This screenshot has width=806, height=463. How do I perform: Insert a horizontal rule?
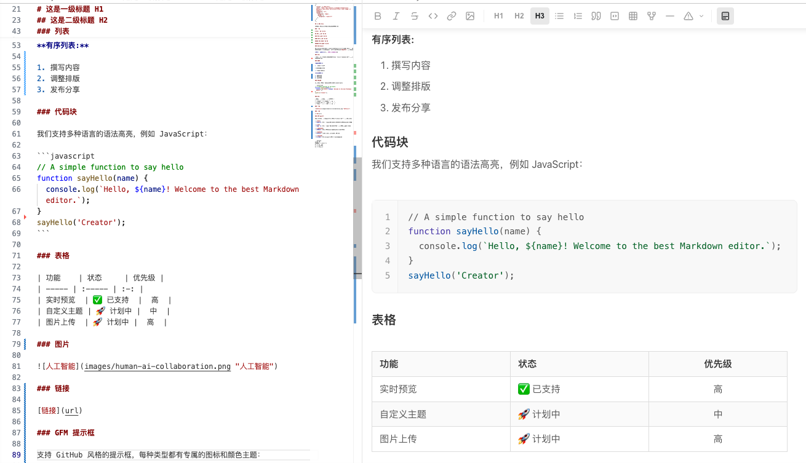[670, 16]
